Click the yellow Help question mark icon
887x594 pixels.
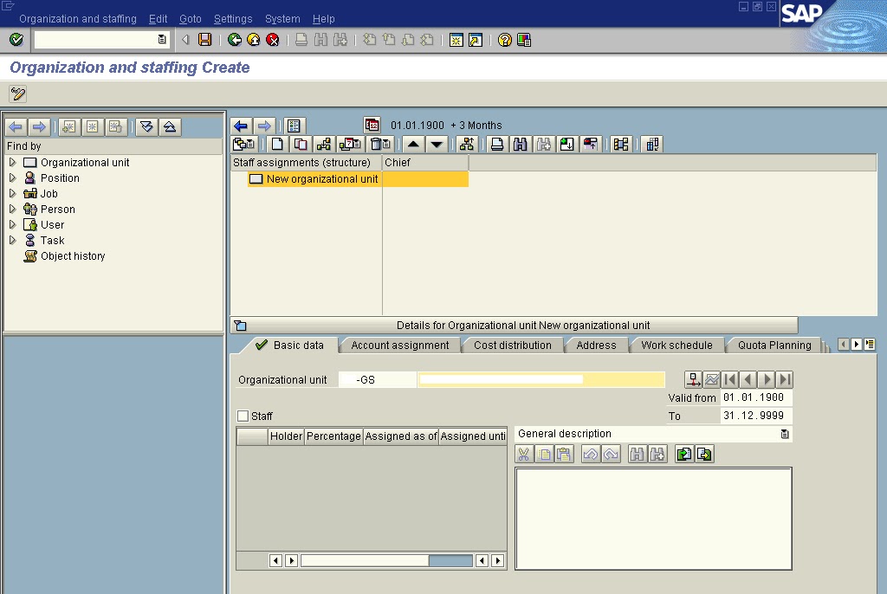(505, 40)
